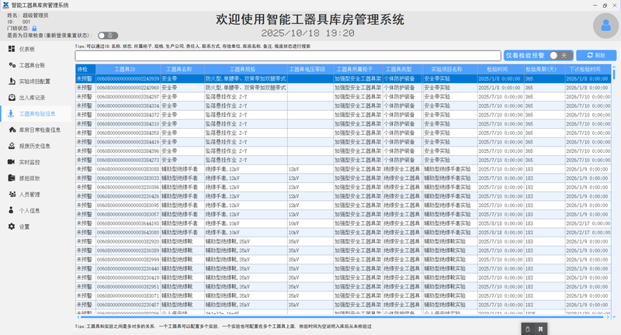Click the horizontal table scrollbar
621x335 pixels.
pyautogui.click(x=342, y=317)
